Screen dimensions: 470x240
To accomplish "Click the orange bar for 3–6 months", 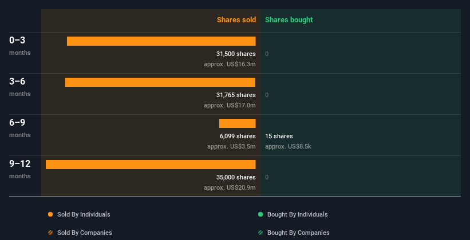I will tap(160, 82).
